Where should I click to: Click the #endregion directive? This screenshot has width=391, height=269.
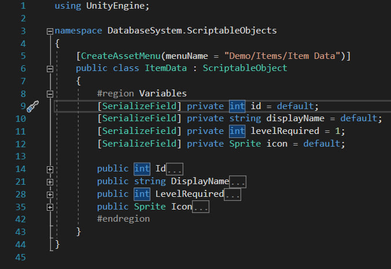(x=123, y=219)
